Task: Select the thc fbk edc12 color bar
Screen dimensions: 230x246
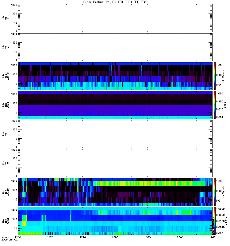Action: (215, 192)
